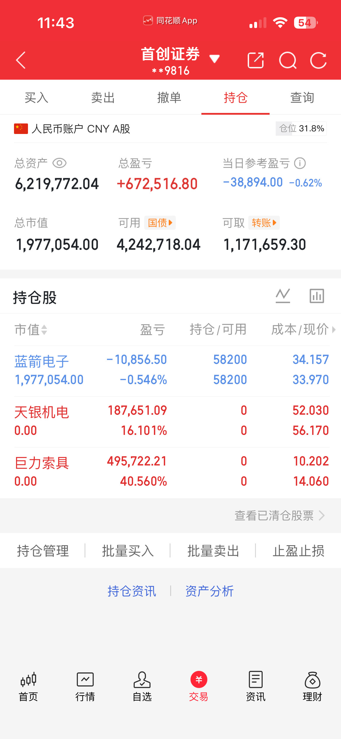341x739 pixels.
Task: Go back using the left arrow
Action: [21, 60]
